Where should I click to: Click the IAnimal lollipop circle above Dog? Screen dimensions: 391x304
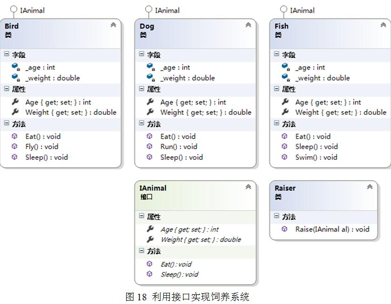tap(148, 9)
